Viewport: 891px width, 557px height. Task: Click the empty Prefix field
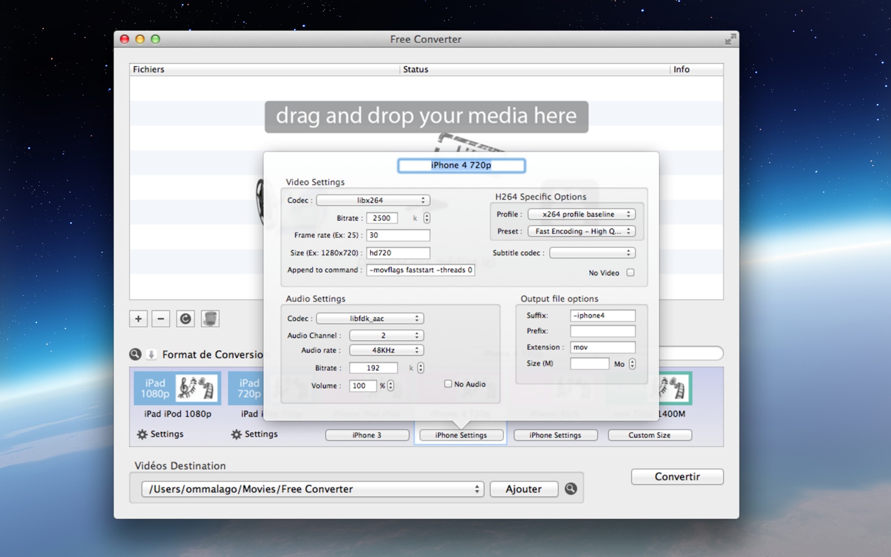[x=603, y=331]
